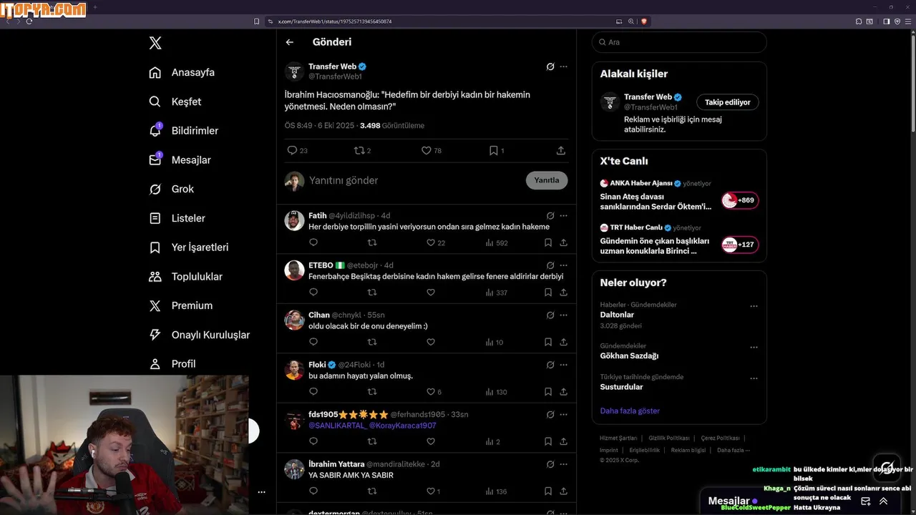Viewport: 916px width, 515px height.
Task: Open more options for Daltonlar trend
Action: coord(754,306)
